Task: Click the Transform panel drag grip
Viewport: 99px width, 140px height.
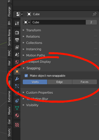Action: click(96, 30)
